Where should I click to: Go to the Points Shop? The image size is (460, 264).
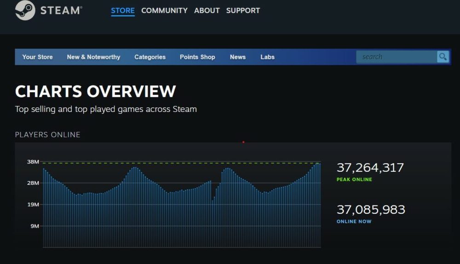pos(197,57)
